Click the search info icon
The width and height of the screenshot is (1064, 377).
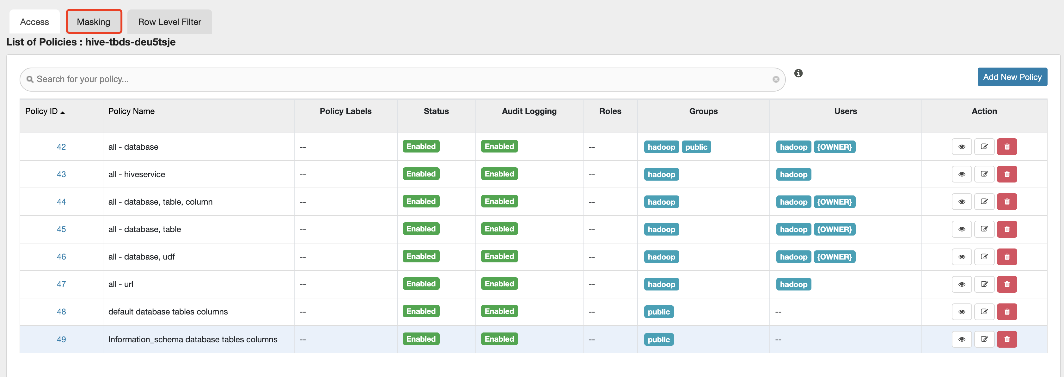pos(798,74)
